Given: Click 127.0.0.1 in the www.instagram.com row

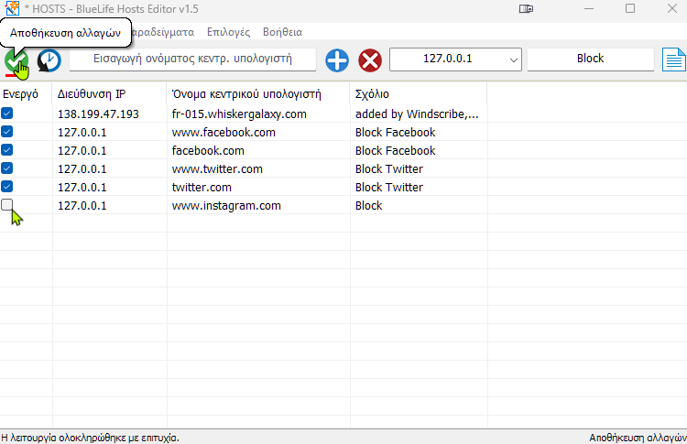Looking at the screenshot, I should coord(82,206).
